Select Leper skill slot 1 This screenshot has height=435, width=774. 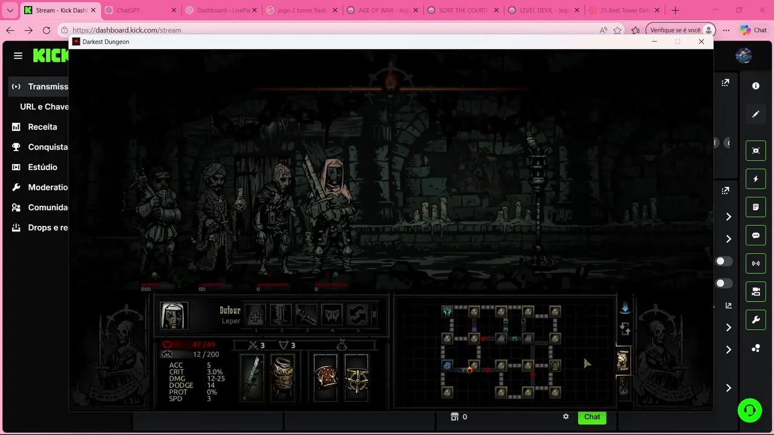(x=255, y=315)
